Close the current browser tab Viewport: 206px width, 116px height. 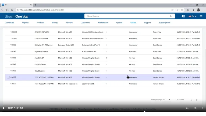31,5
